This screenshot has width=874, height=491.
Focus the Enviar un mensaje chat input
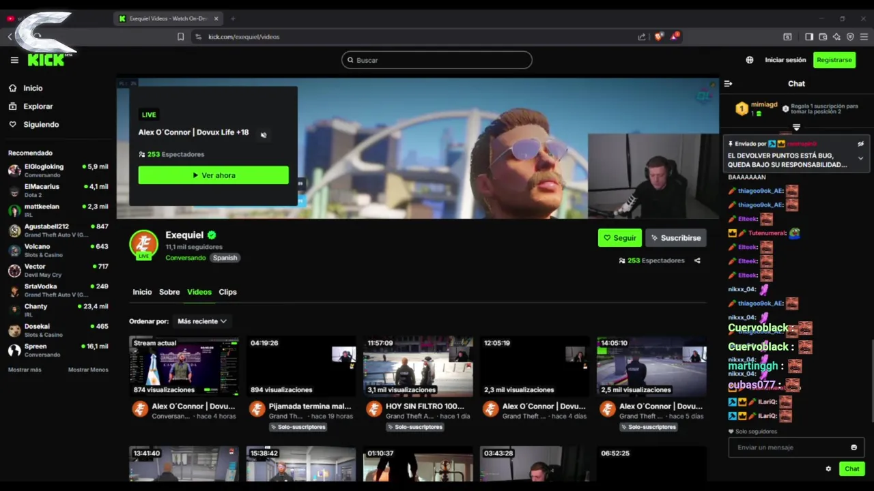point(789,447)
